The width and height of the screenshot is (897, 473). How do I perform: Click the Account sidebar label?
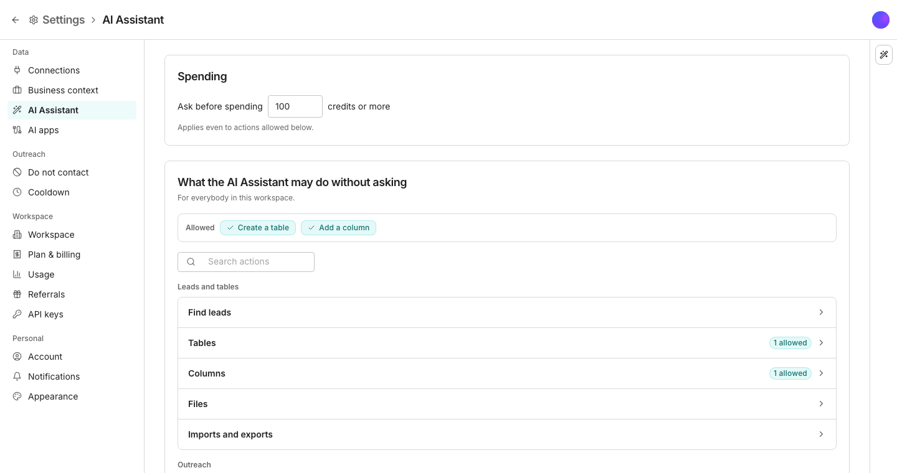(45, 357)
